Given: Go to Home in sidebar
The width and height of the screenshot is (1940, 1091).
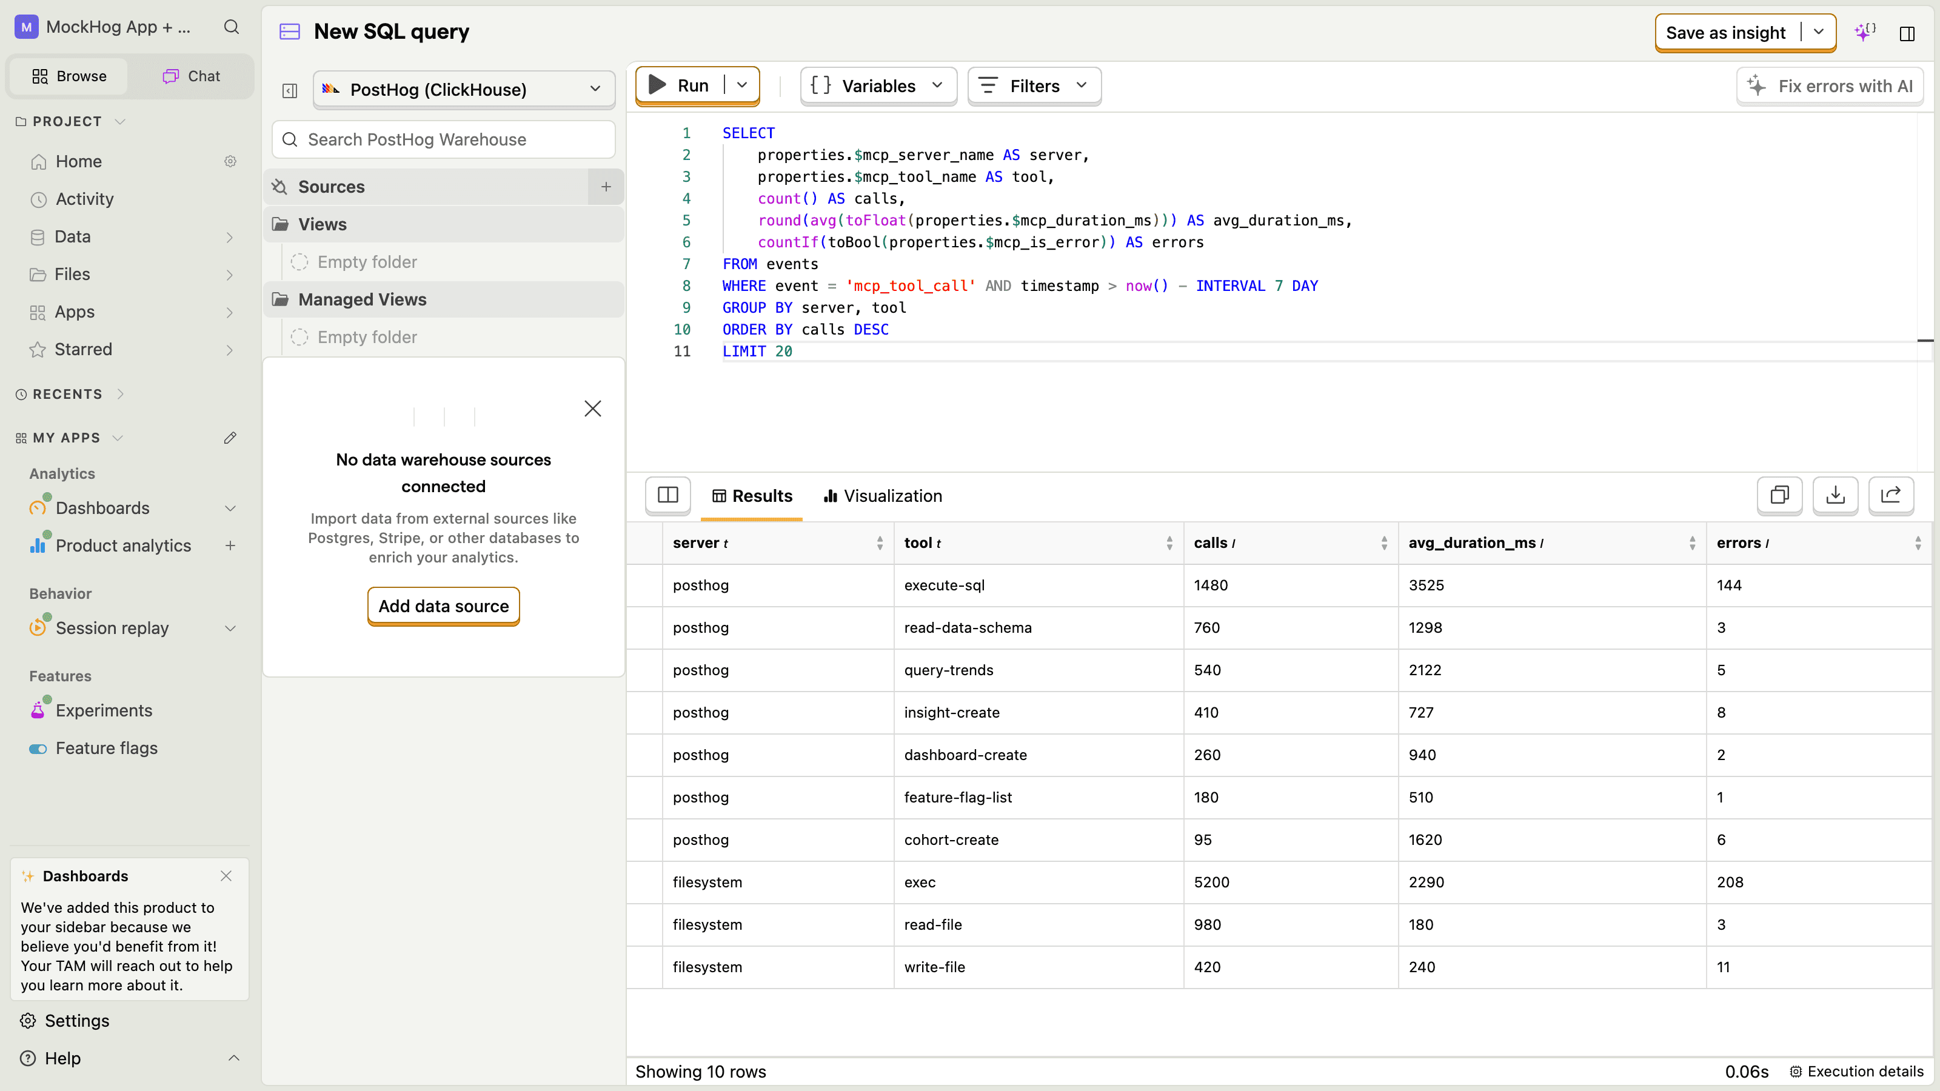Looking at the screenshot, I should pyautogui.click(x=78, y=161).
